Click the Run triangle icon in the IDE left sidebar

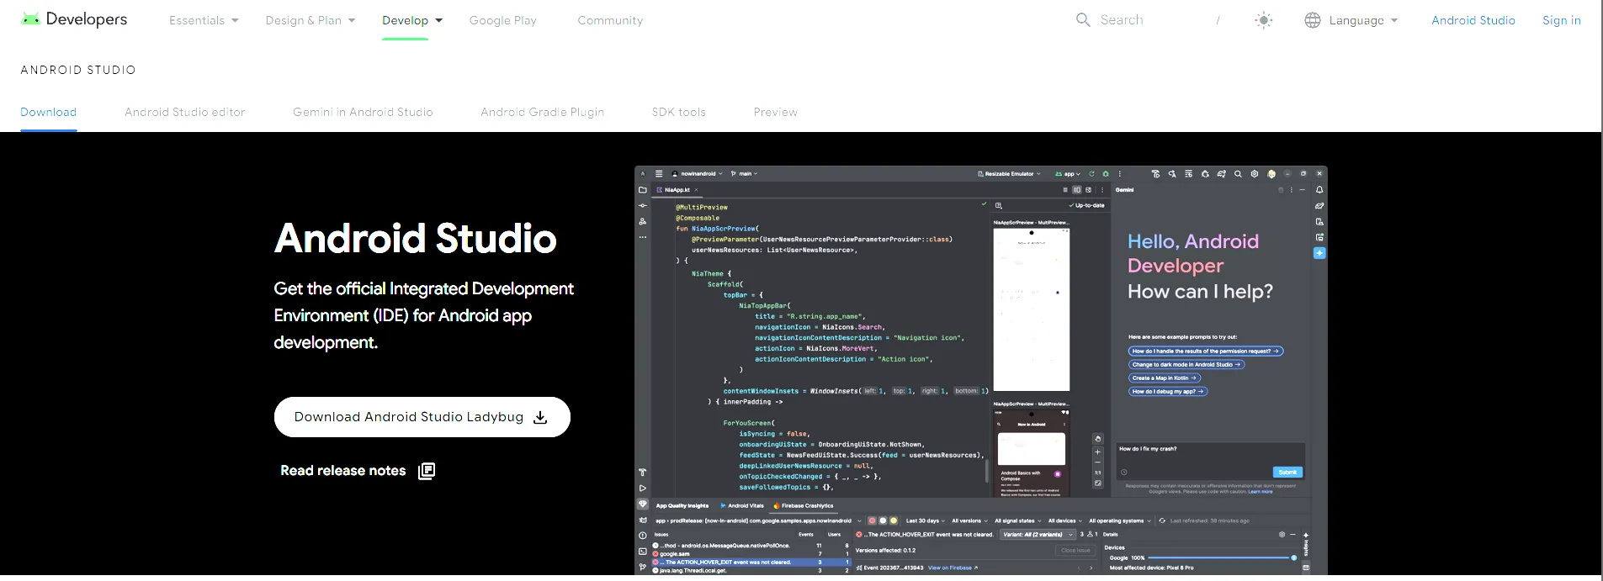[x=643, y=489]
